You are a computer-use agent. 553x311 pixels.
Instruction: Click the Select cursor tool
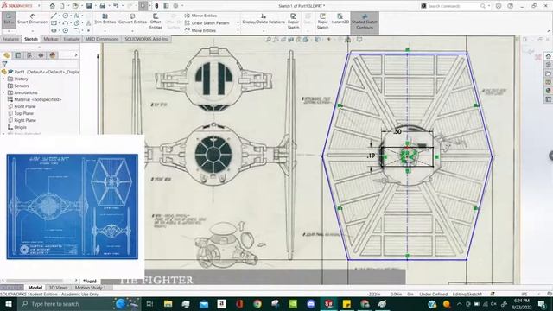143,6
